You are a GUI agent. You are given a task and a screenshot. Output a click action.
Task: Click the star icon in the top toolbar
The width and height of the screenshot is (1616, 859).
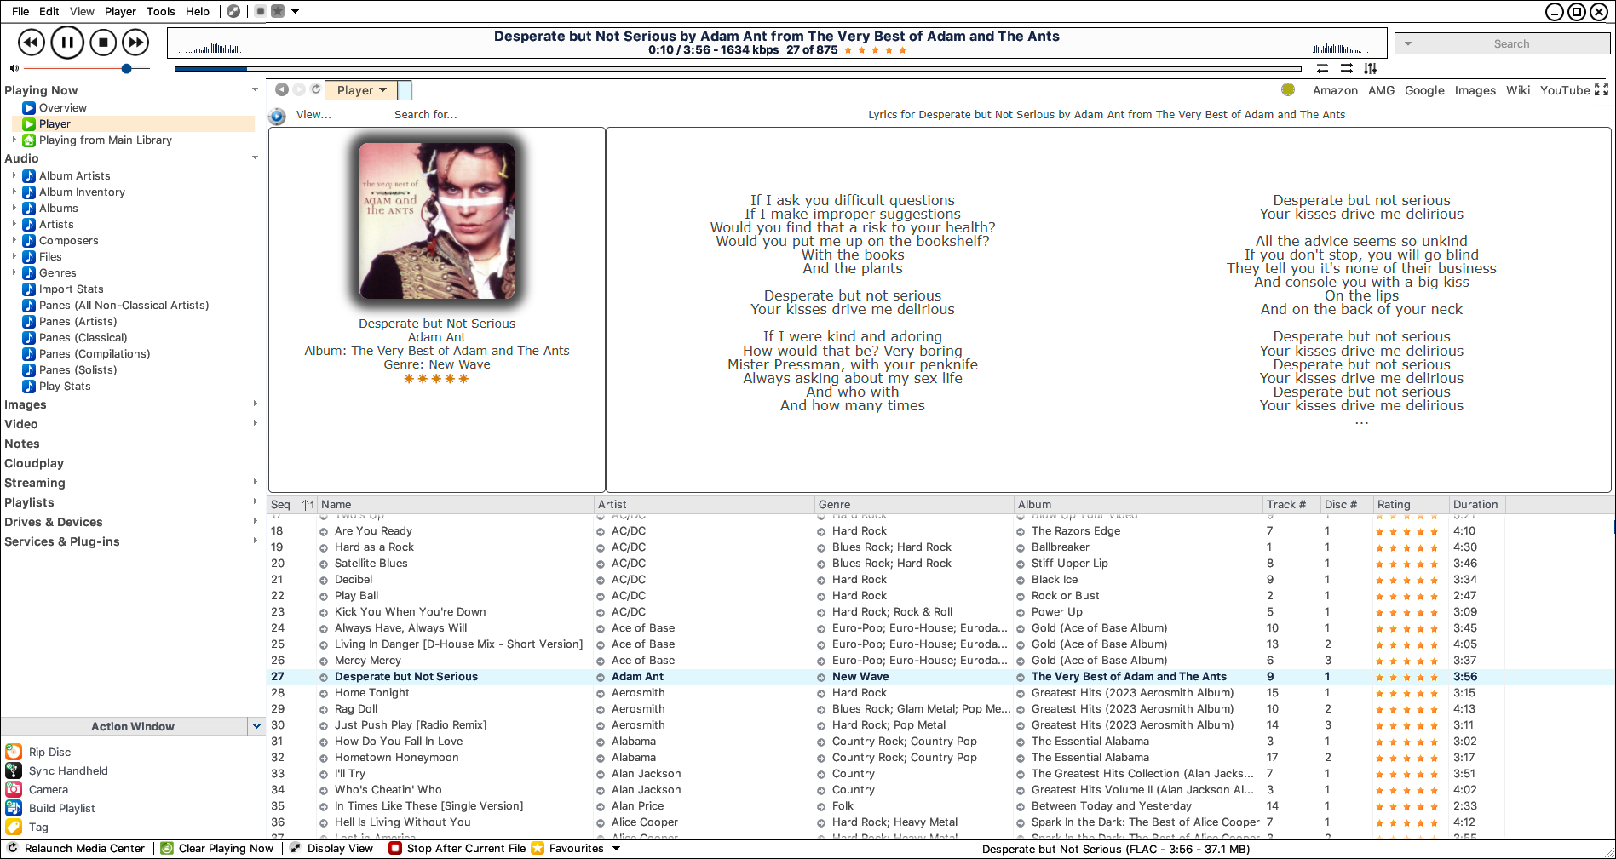tap(278, 11)
